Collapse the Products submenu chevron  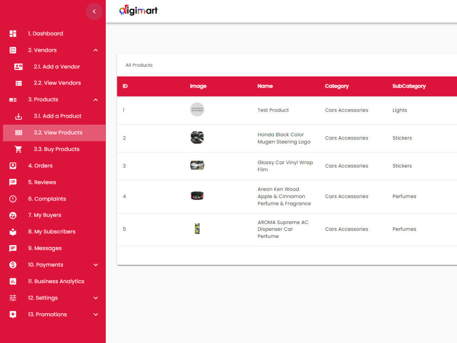click(96, 100)
